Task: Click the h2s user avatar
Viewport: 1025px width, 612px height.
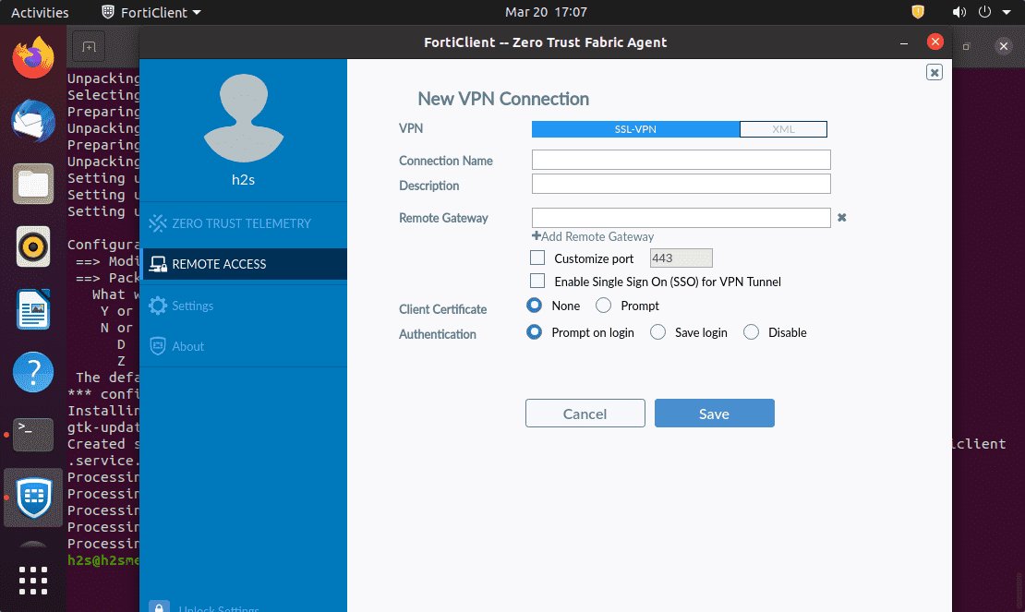Action: click(x=242, y=115)
